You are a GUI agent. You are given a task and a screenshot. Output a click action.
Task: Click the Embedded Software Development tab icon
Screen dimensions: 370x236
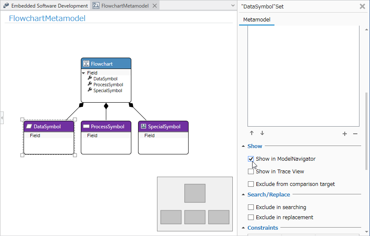pyautogui.click(x=6, y=5)
